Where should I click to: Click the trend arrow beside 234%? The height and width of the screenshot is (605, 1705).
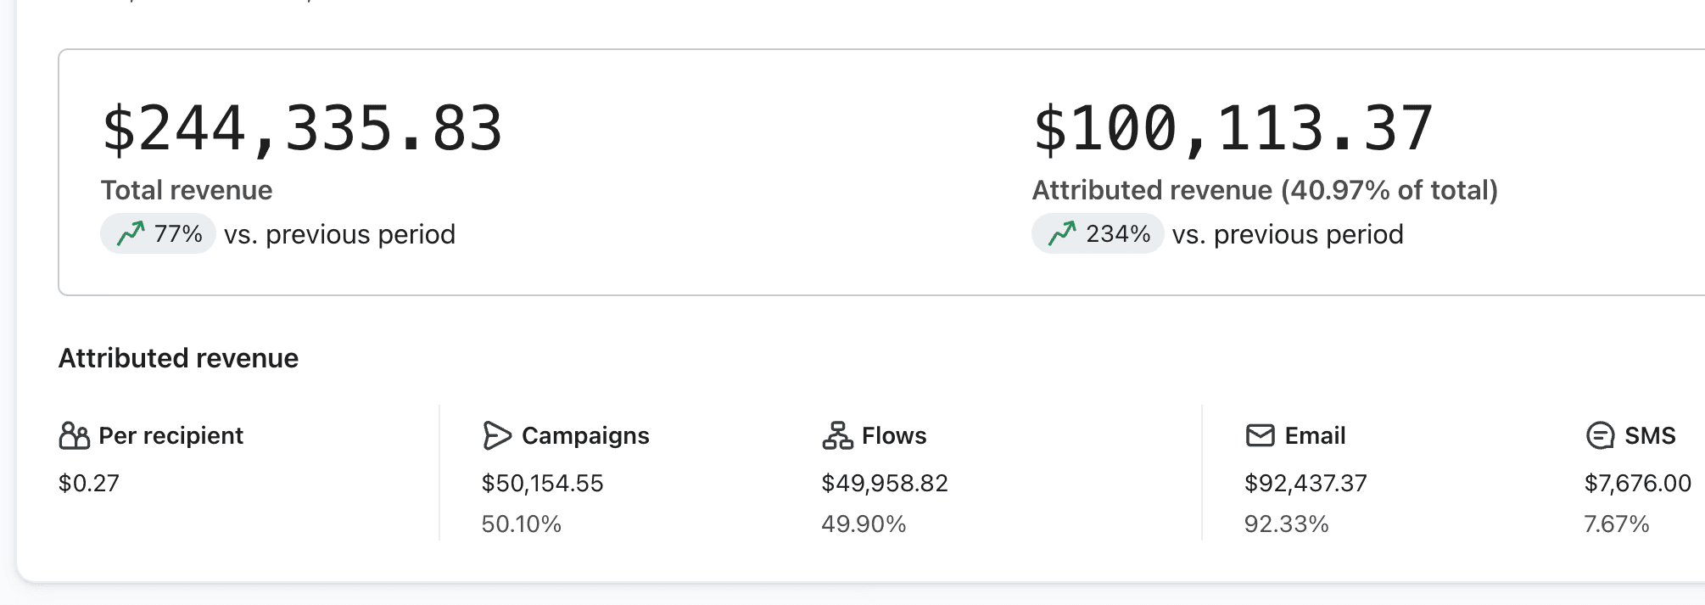click(1062, 233)
